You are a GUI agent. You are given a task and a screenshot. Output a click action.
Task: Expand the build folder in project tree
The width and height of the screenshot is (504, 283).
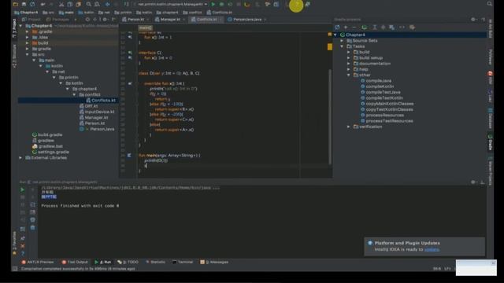[28, 43]
